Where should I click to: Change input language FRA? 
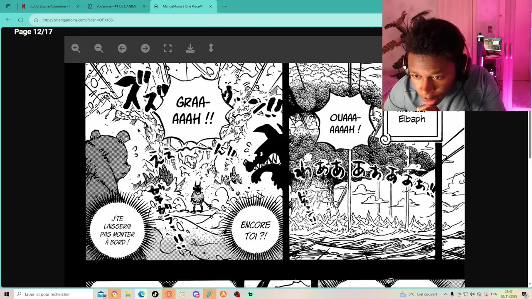point(494,294)
